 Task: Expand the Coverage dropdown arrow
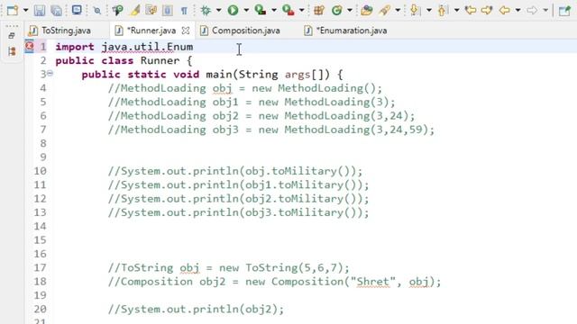click(x=274, y=10)
